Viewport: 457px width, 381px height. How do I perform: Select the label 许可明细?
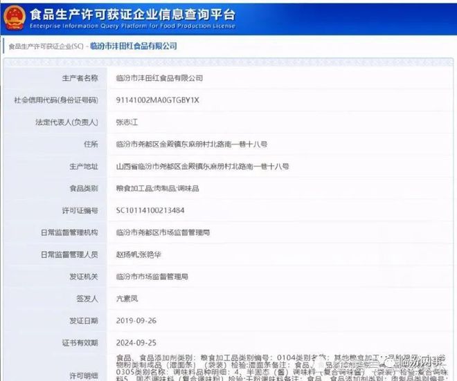coord(84,375)
